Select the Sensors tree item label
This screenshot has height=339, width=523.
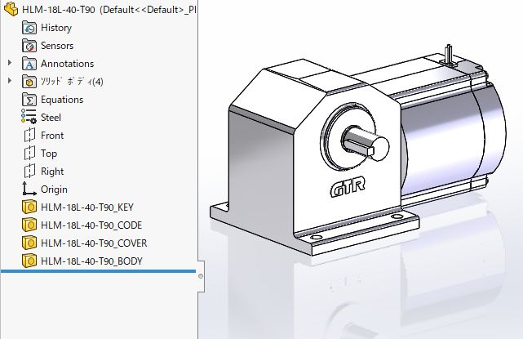point(57,46)
